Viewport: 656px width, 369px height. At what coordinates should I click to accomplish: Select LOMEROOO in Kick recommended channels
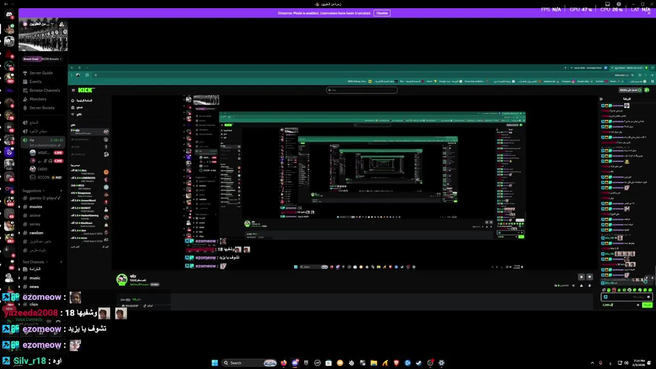(89, 179)
